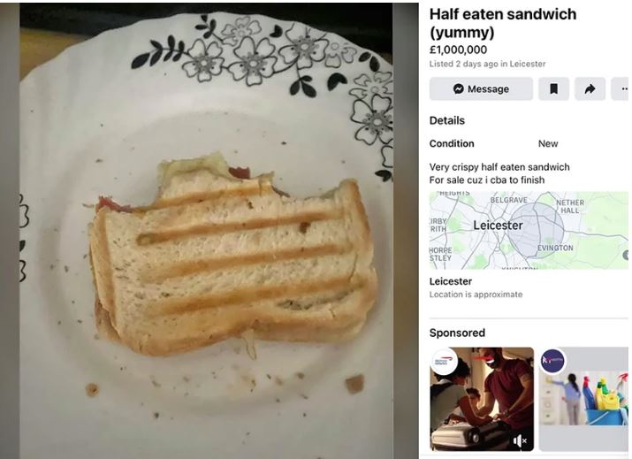Viewport: 632px width, 459px height.
Task: Click the Evington label on the map
Action: tap(555, 248)
